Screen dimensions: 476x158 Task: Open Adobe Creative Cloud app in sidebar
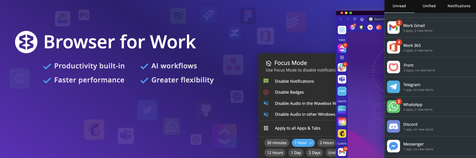pos(342,122)
